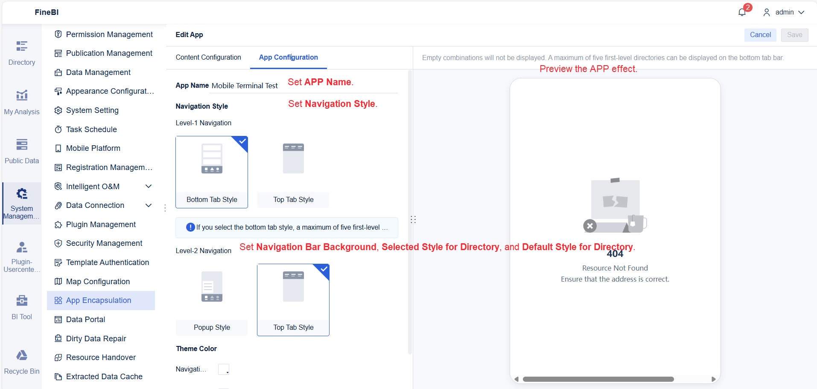The height and width of the screenshot is (389, 817).
Task: Click the Plugin Management puzzle icon
Action: tap(58, 225)
